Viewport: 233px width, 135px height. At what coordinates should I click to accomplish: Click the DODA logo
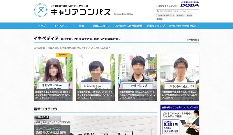(190, 5)
